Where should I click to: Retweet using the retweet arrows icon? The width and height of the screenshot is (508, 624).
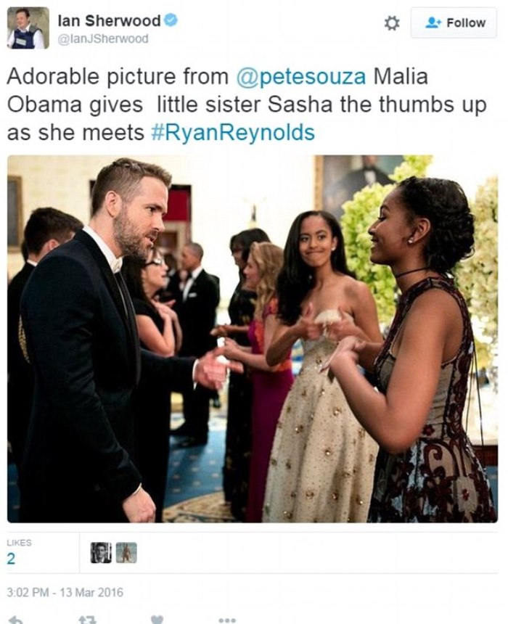(x=87, y=620)
